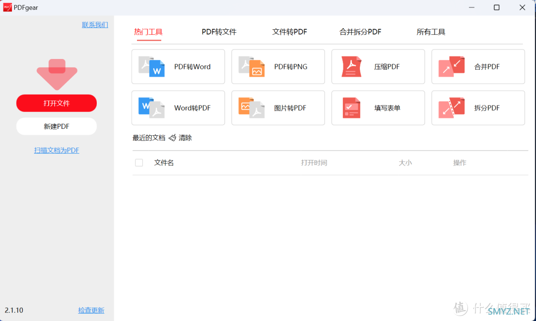Click the 最近的文档 label
This screenshot has height=321, width=536.
(x=149, y=138)
